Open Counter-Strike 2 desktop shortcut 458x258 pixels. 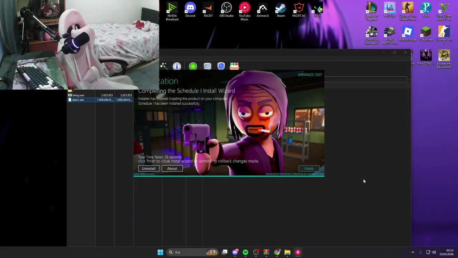444,35
